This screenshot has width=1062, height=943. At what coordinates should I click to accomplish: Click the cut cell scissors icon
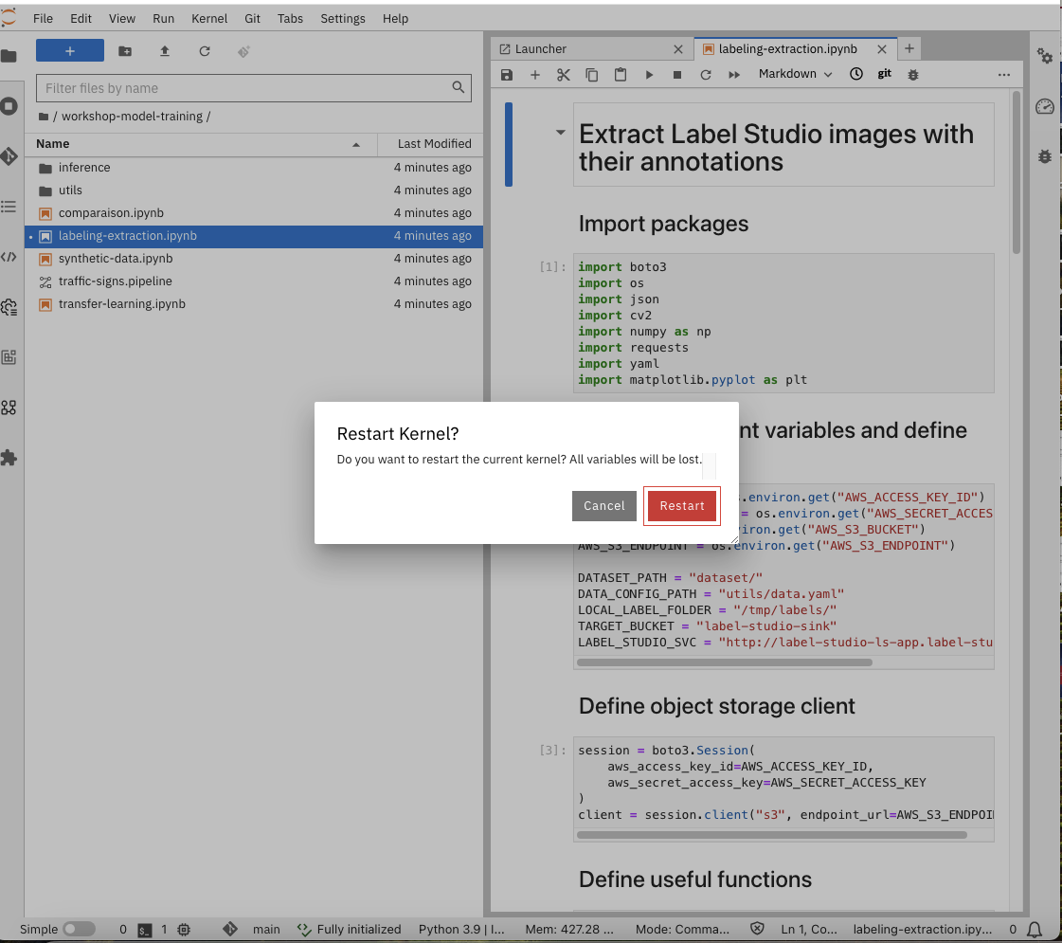pyautogui.click(x=564, y=75)
